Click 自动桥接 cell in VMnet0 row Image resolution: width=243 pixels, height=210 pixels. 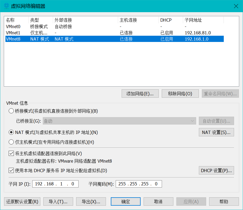coord(63,27)
